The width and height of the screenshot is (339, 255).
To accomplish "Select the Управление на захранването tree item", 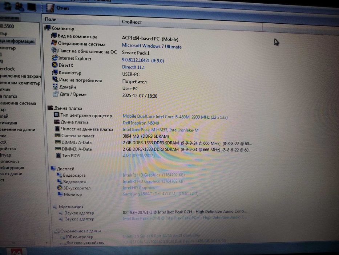I will (x=20, y=76).
